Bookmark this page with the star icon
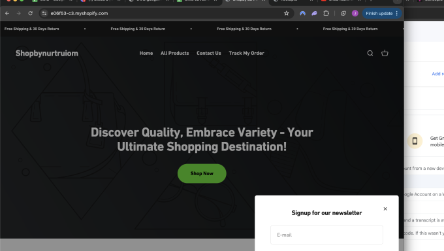 [286, 13]
